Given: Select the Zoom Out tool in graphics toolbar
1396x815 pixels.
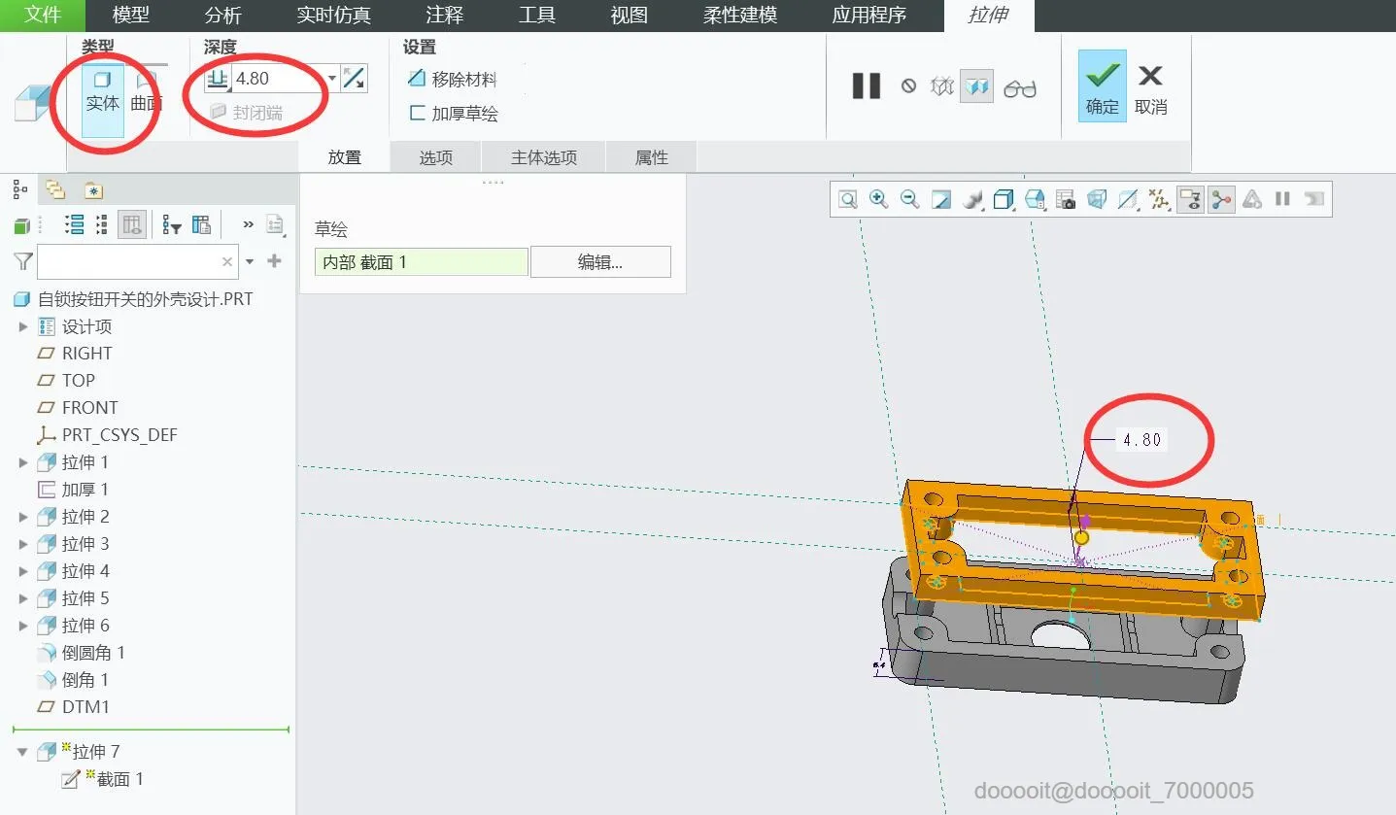Looking at the screenshot, I should point(910,199).
